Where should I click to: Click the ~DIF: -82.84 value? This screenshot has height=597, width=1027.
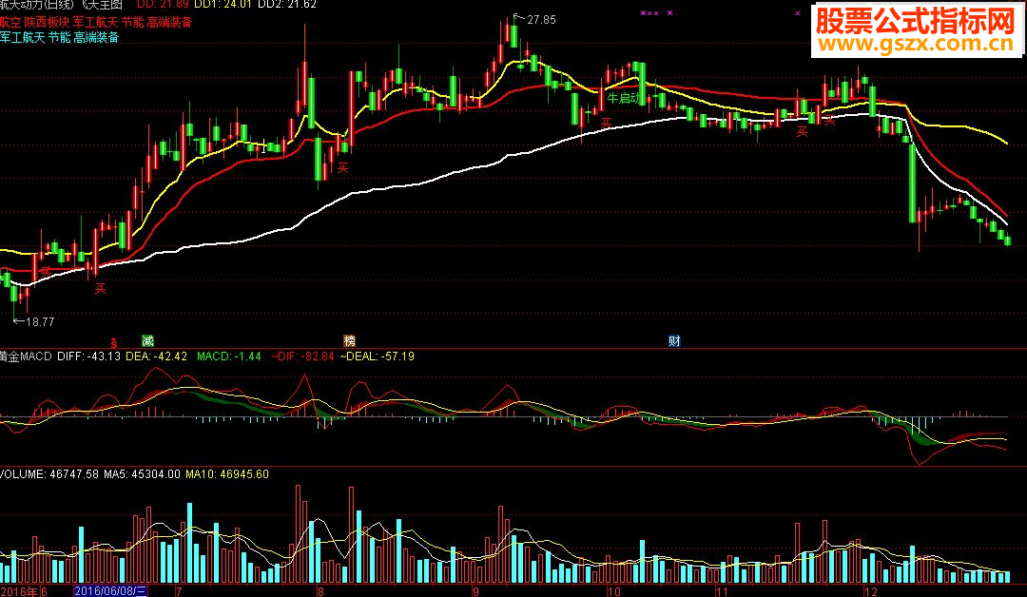(302, 356)
